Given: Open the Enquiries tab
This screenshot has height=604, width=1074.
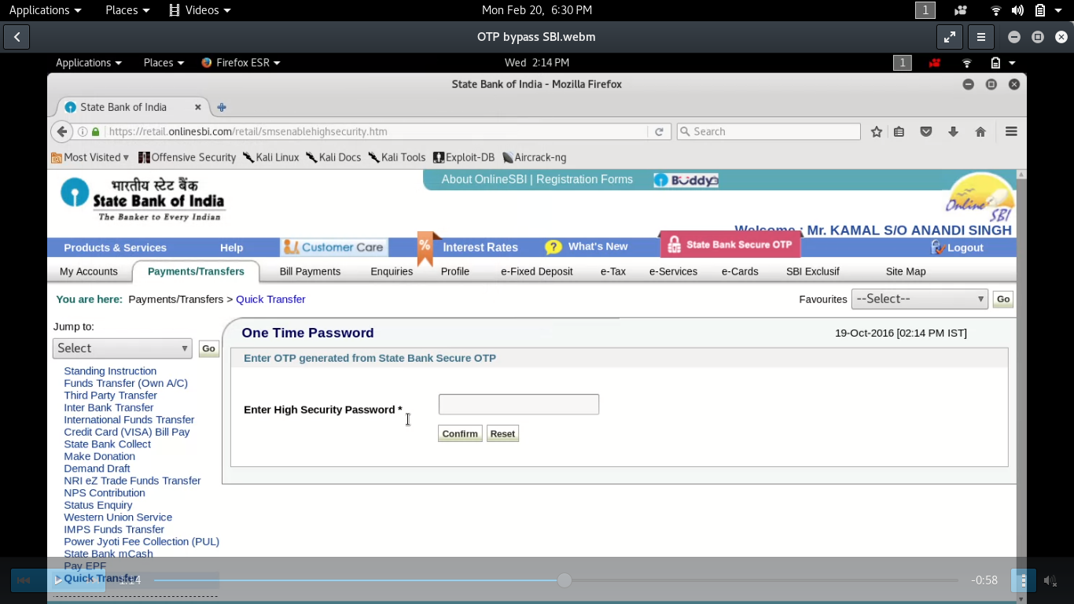Looking at the screenshot, I should [392, 271].
